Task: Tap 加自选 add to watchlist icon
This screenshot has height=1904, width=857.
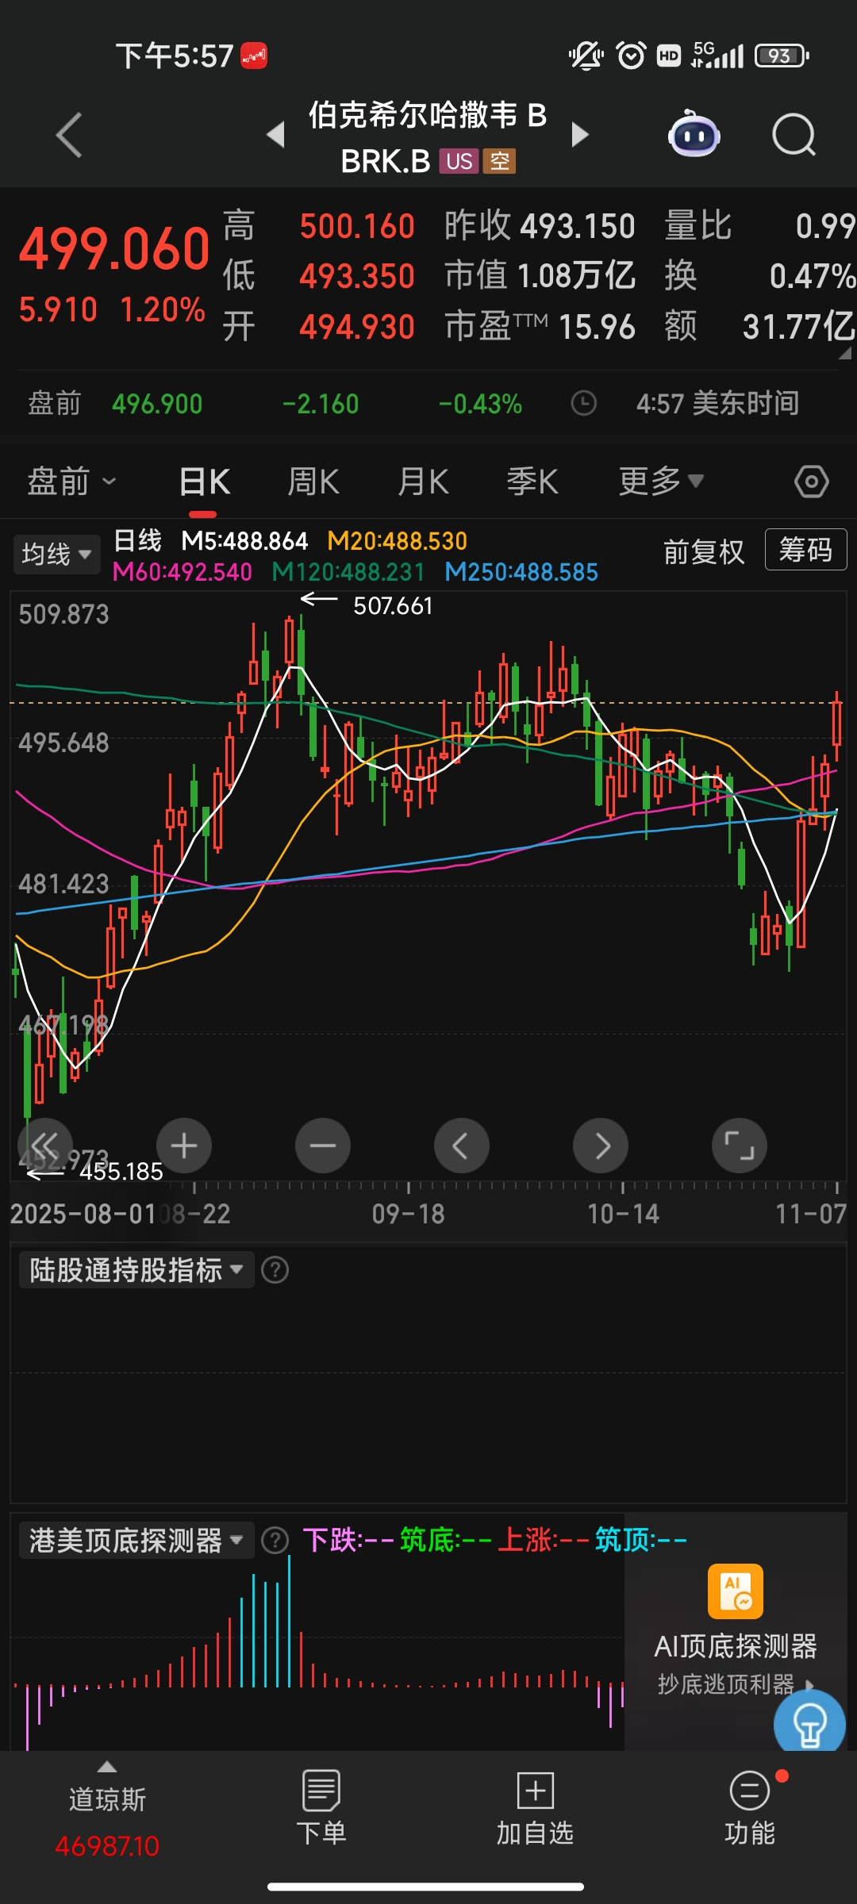Action: tap(536, 1790)
